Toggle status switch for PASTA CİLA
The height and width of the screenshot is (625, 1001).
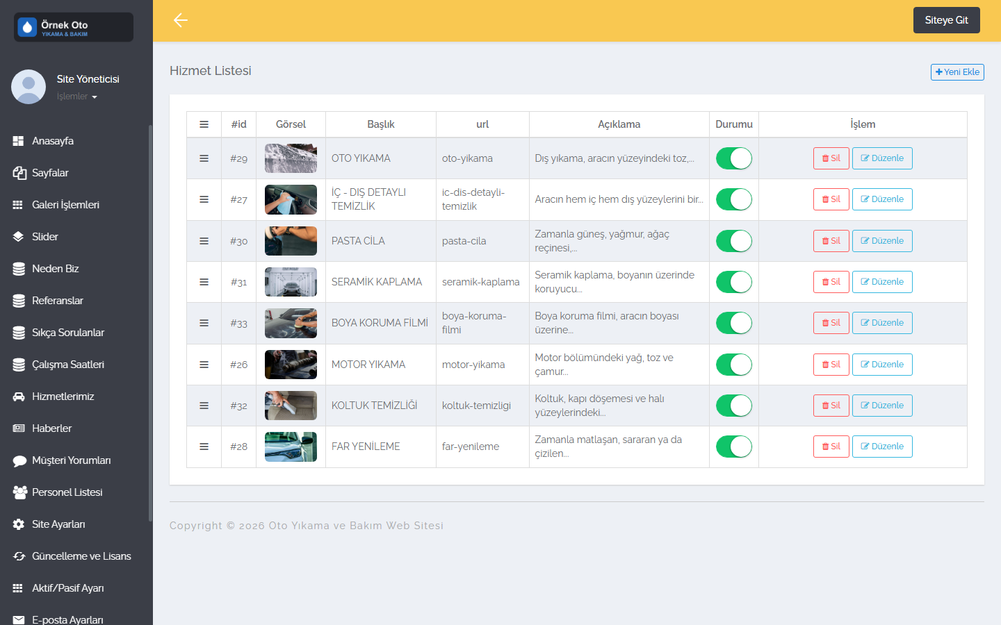point(734,241)
